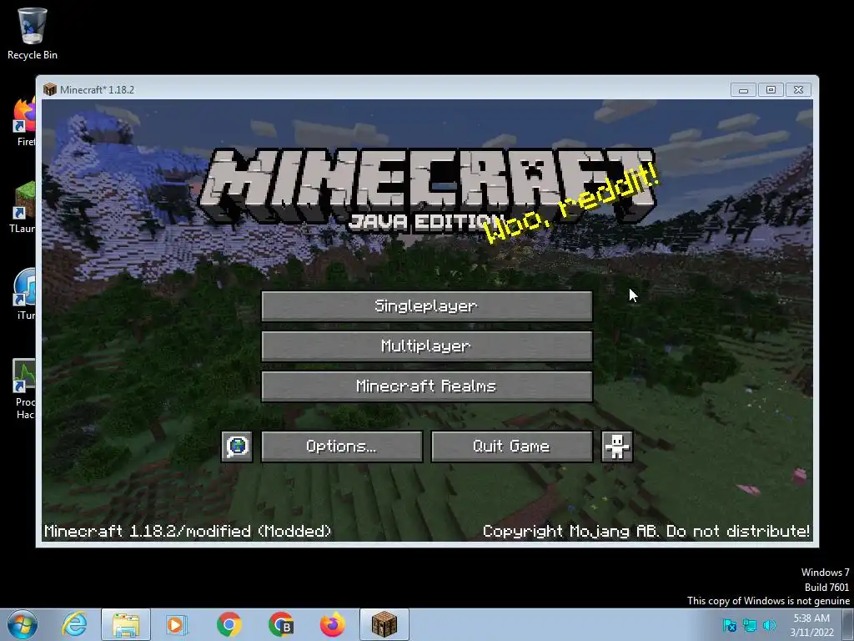This screenshot has height=641, width=854.
Task: Click the yellow "Woo, reddit!" splash text
Action: coord(572,204)
